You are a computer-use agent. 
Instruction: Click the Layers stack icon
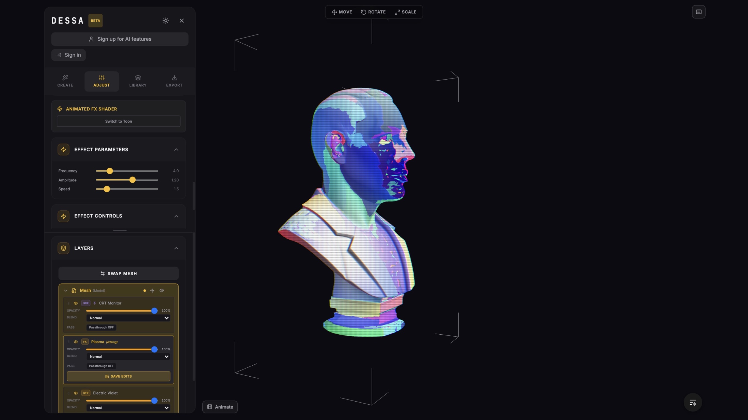[x=63, y=248]
